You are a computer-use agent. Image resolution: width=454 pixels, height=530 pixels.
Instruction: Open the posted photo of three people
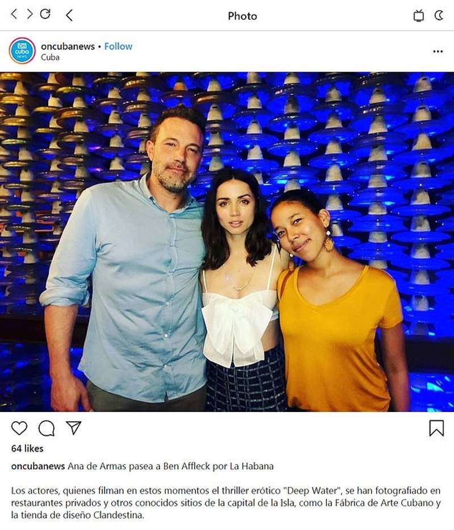[227, 242]
